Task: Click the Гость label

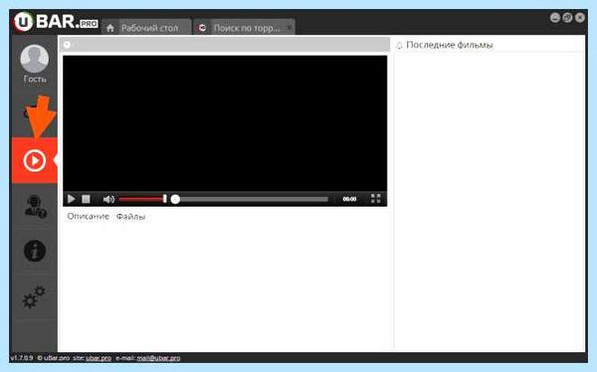Action: (35, 79)
